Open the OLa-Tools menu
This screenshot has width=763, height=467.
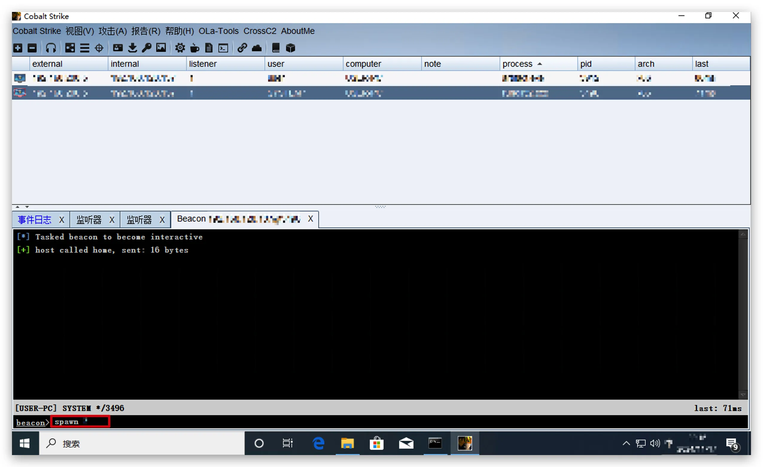[218, 31]
